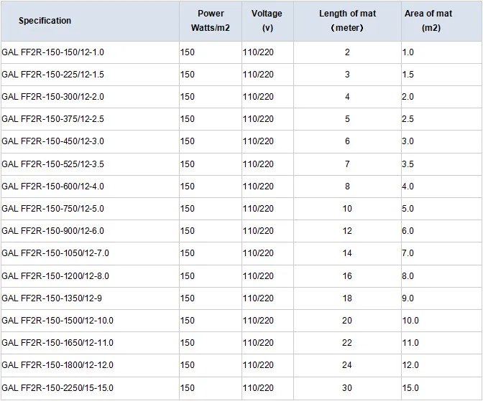Viewport: 483px width, 401px height.
Task: Click mat length value 22
Action: pos(347,343)
